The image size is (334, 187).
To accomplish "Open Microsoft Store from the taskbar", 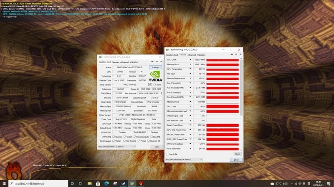I will 98,183.
